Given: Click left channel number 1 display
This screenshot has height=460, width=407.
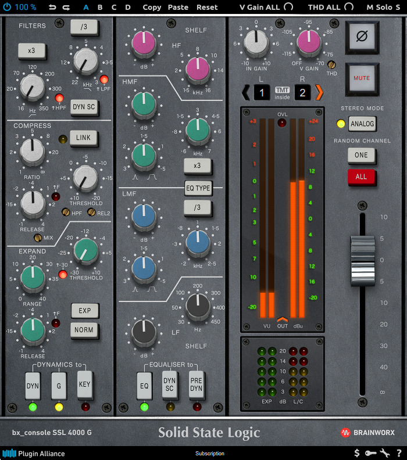Looking at the screenshot, I should [x=261, y=93].
